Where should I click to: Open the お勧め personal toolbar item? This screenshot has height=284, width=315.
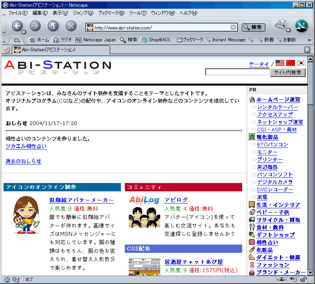(x=287, y=40)
